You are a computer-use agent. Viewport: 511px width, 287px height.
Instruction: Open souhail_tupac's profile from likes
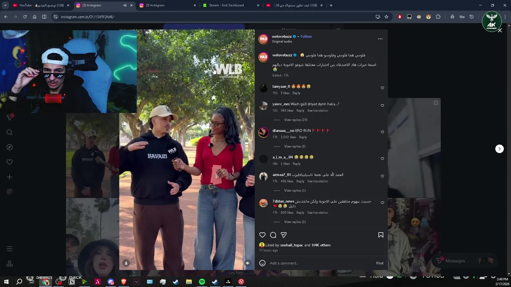[291, 245]
